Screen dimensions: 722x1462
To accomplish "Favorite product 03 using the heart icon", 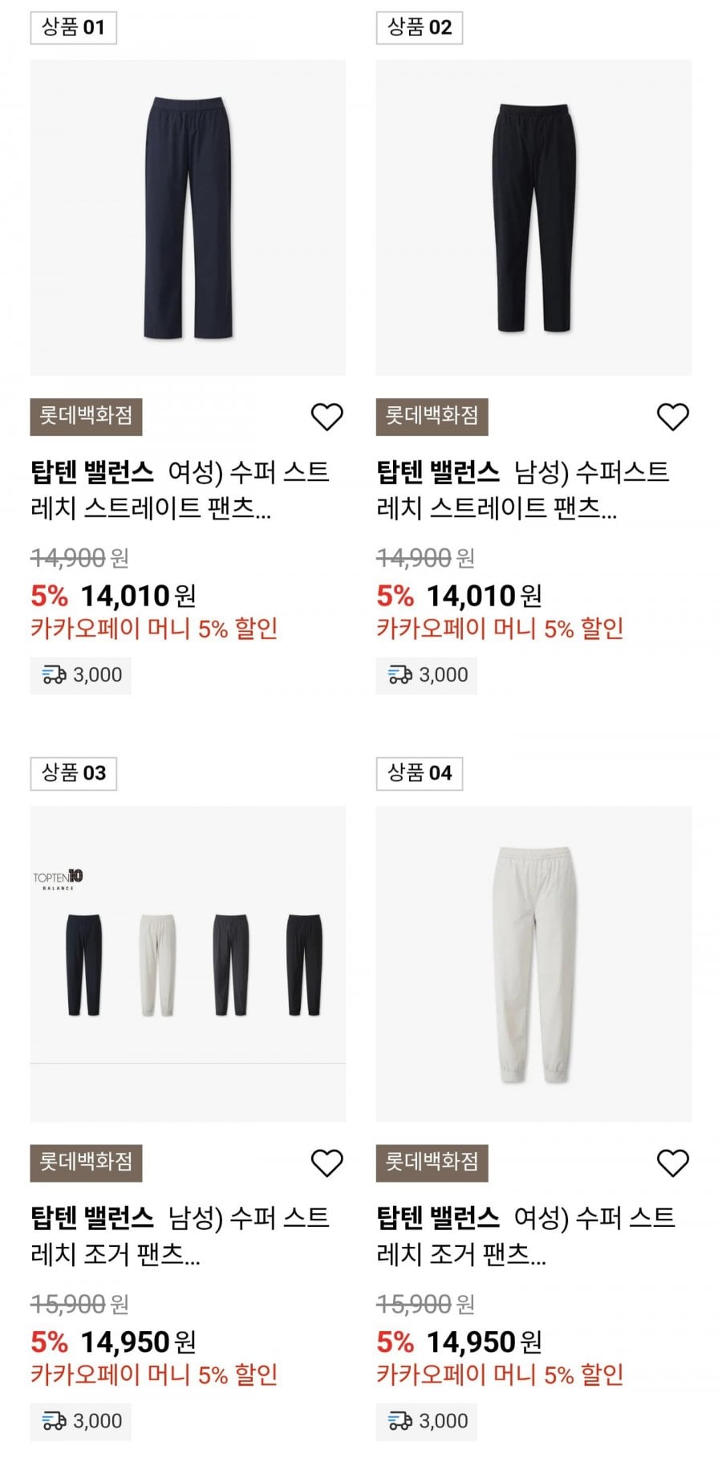I will [327, 1163].
